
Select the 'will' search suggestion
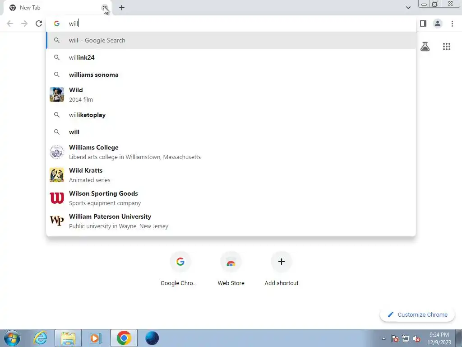231,132
